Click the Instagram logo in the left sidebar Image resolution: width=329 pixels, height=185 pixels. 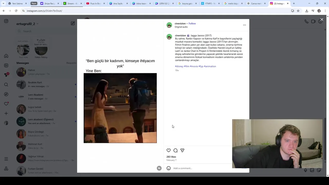coord(6,21)
